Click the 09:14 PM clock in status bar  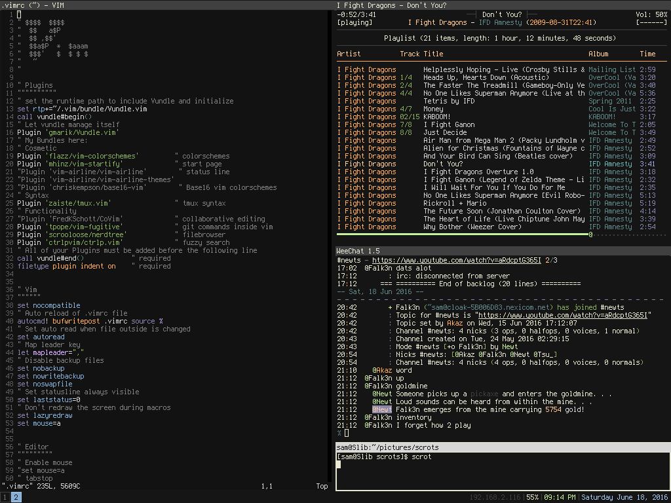(x=560, y=498)
